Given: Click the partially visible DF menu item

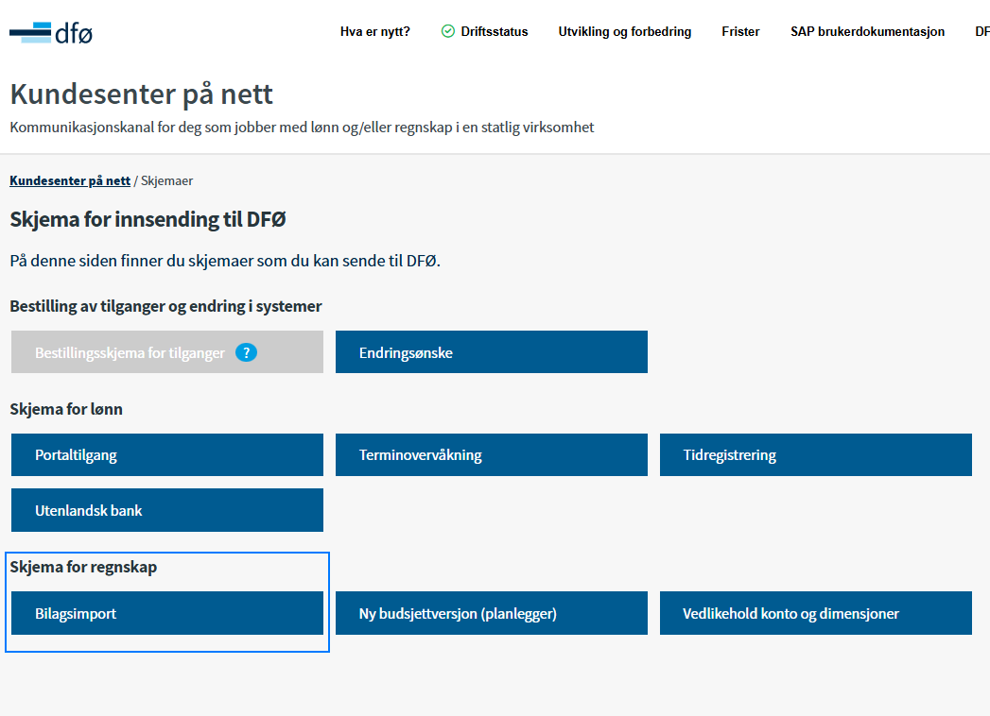Looking at the screenshot, I should coord(982,31).
